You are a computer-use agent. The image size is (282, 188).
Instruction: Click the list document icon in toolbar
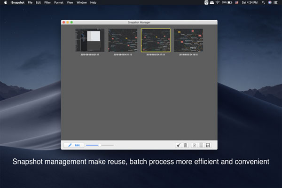pyautogui.click(x=201, y=145)
